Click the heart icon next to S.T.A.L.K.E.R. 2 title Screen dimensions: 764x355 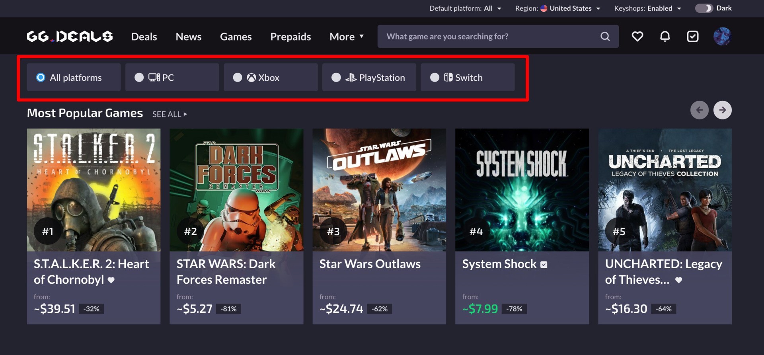111,280
